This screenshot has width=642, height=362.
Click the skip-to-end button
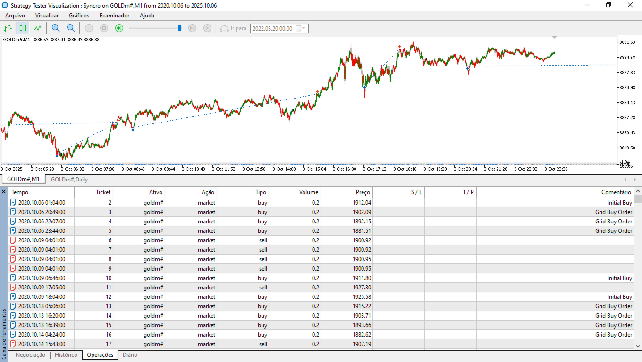pyautogui.click(x=207, y=28)
